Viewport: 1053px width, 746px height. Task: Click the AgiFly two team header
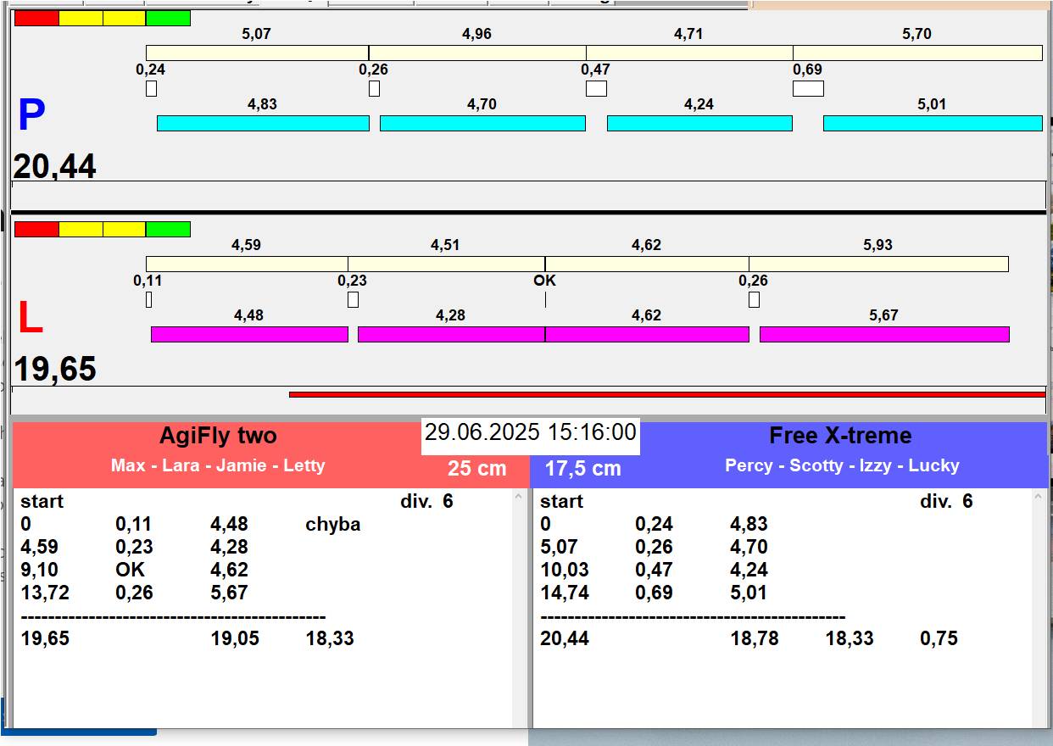(x=218, y=436)
